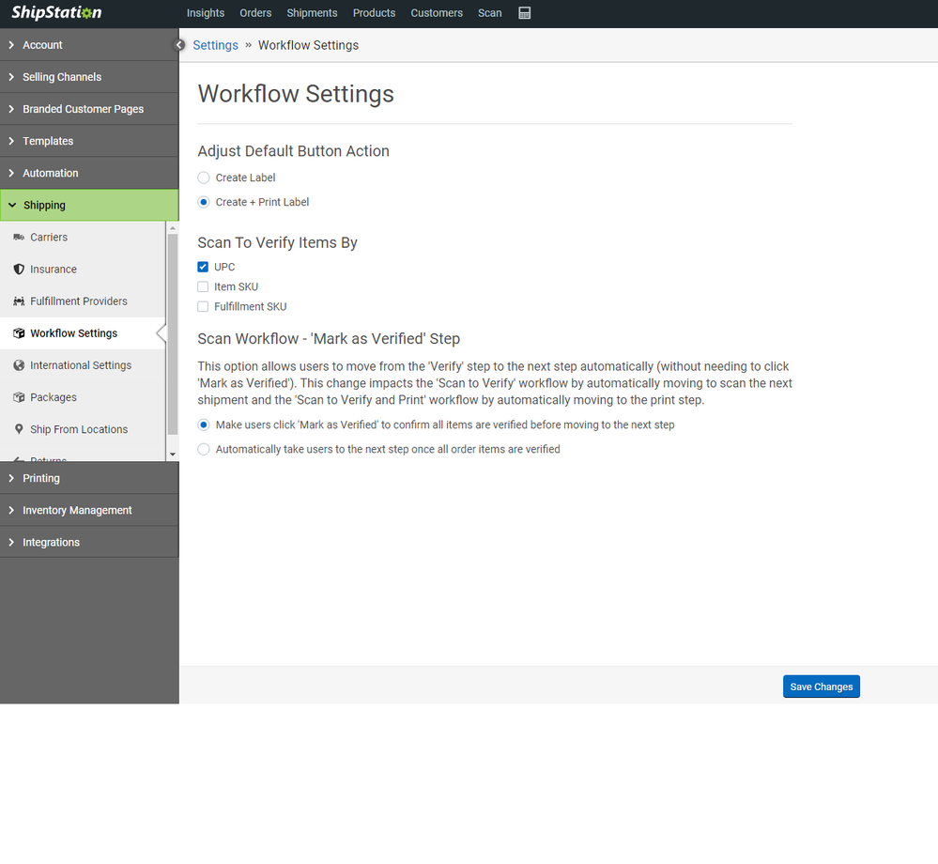Expand the Inventory Management section
Screen dimensions: 938x864
tap(77, 510)
